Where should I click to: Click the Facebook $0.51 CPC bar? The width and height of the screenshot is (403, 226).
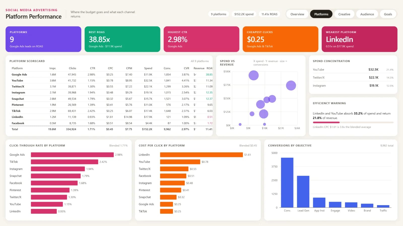(173, 176)
